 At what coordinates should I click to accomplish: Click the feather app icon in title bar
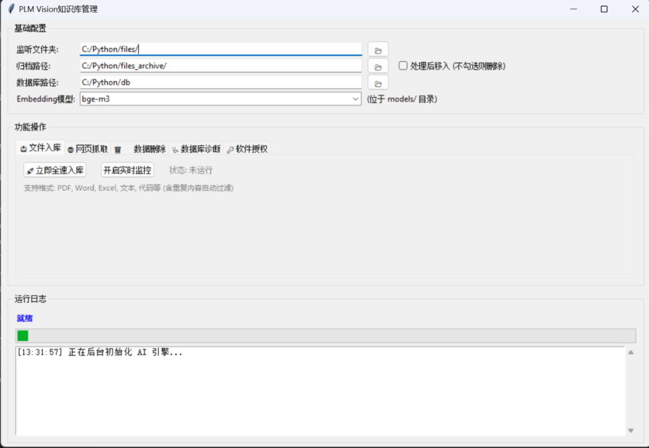pos(11,9)
